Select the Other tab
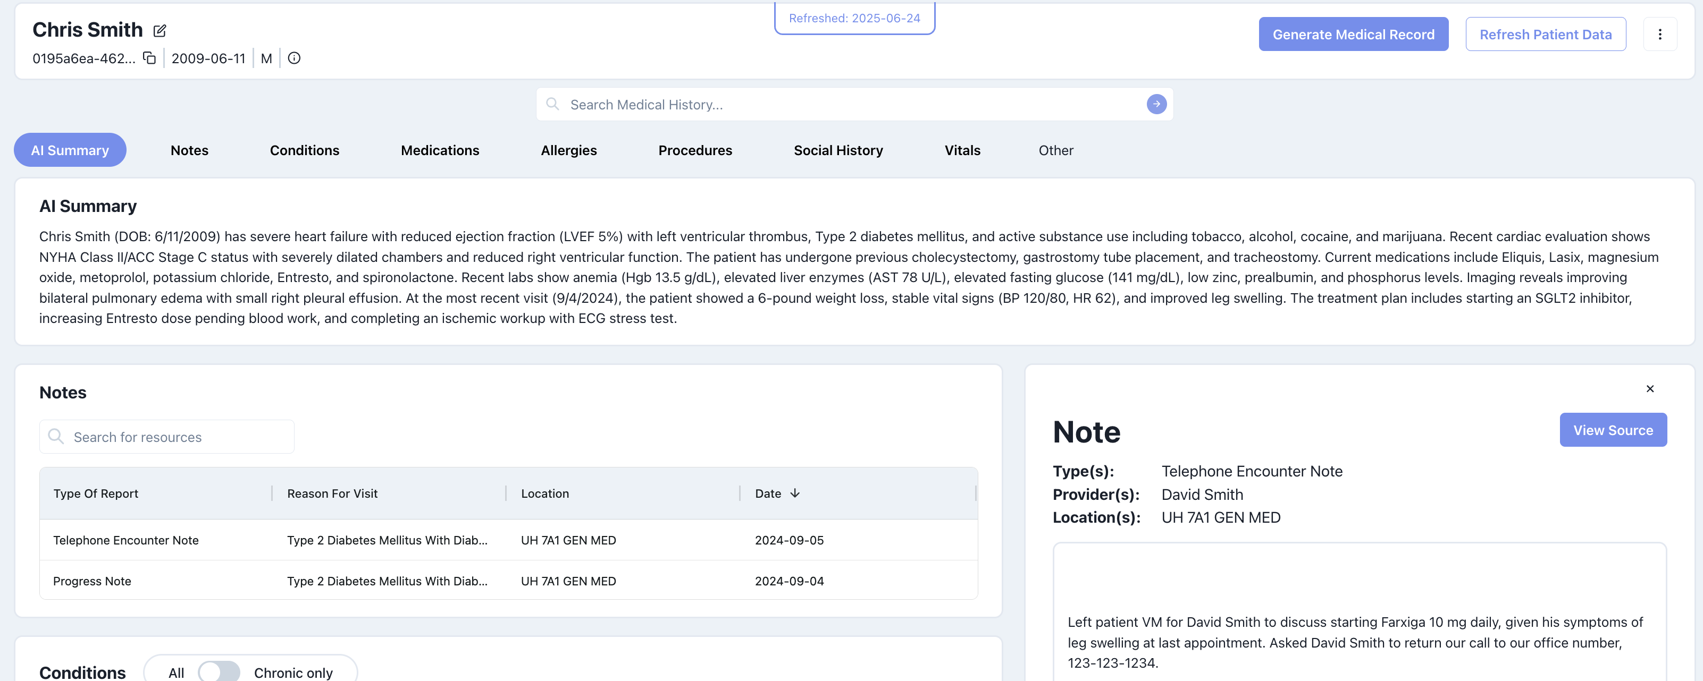Viewport: 1703px width, 681px height. [1055, 150]
